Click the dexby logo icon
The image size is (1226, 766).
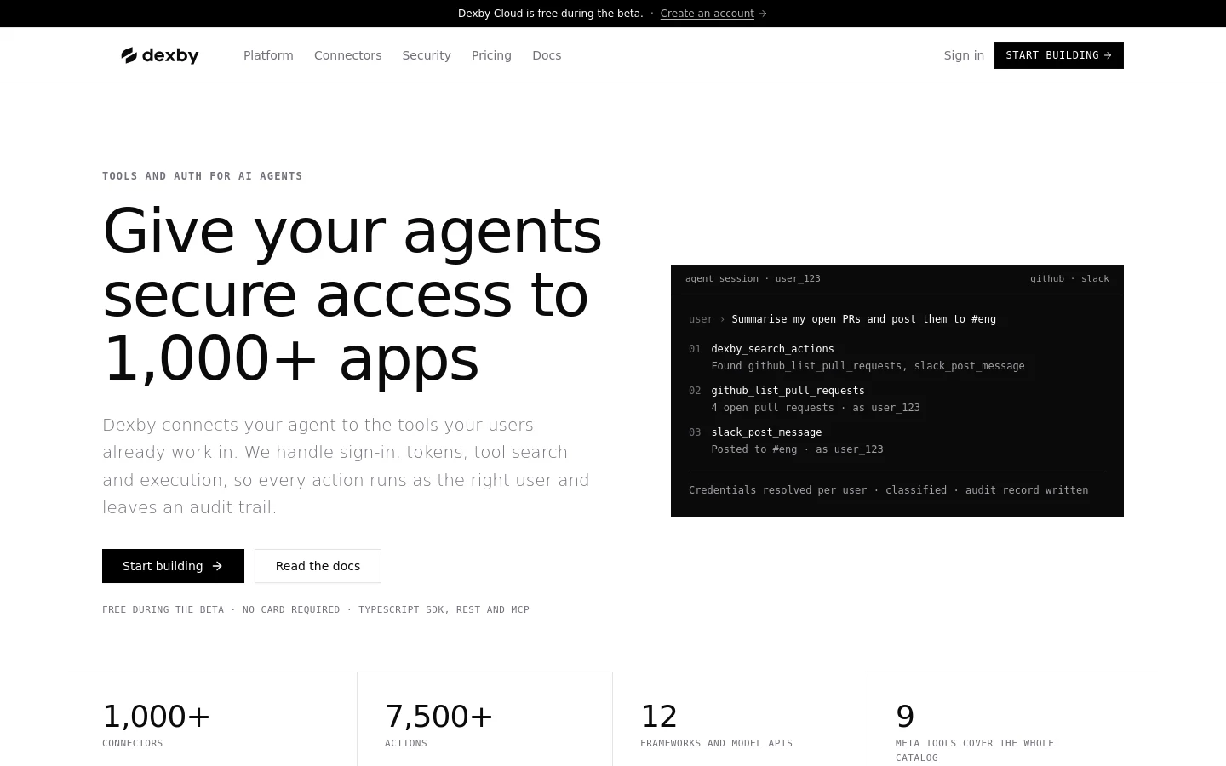(129, 55)
